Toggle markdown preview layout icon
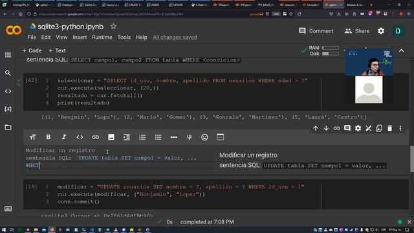The height and width of the screenshot is (233, 414). 220,137
